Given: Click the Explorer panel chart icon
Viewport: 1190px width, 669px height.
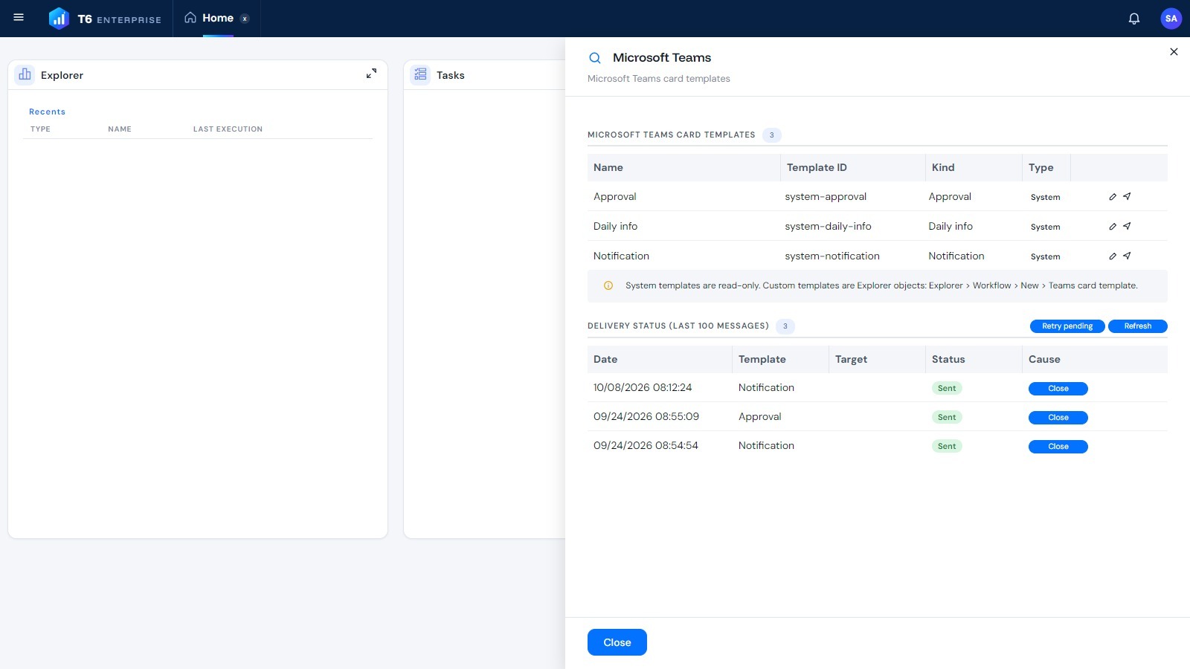Looking at the screenshot, I should [x=25, y=74].
